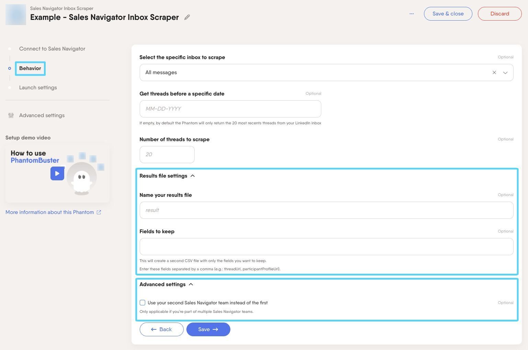This screenshot has height=350, width=528.
Task: Clear the All messages inbox selection
Action: click(494, 72)
